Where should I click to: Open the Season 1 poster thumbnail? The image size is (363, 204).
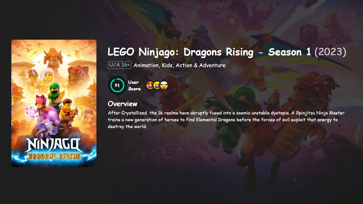(x=54, y=103)
